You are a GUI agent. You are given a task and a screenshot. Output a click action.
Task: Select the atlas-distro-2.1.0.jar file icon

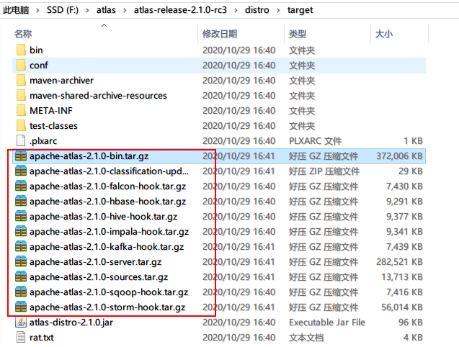click(x=20, y=323)
